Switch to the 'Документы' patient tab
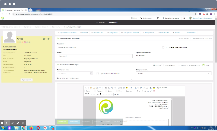 coord(112,32)
